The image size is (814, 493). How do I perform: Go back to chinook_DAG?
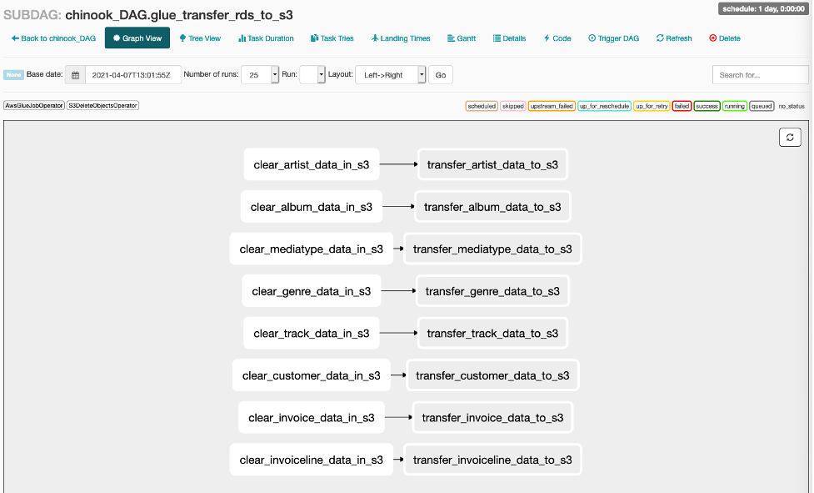tap(53, 38)
